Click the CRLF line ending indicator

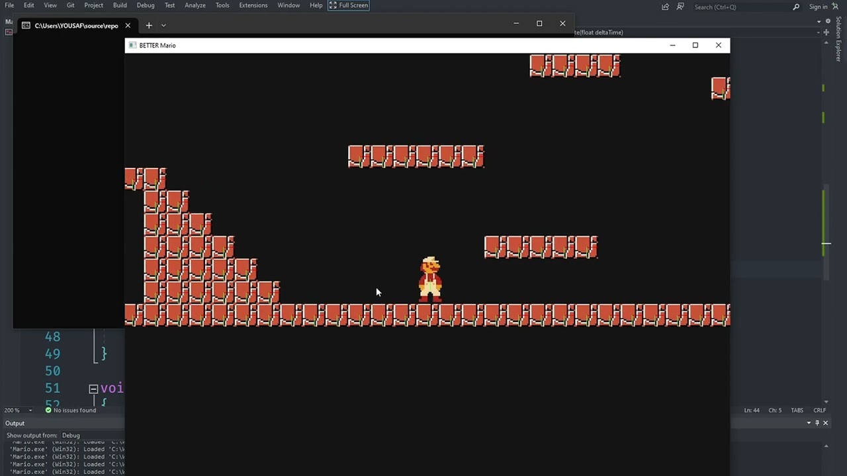(x=819, y=410)
